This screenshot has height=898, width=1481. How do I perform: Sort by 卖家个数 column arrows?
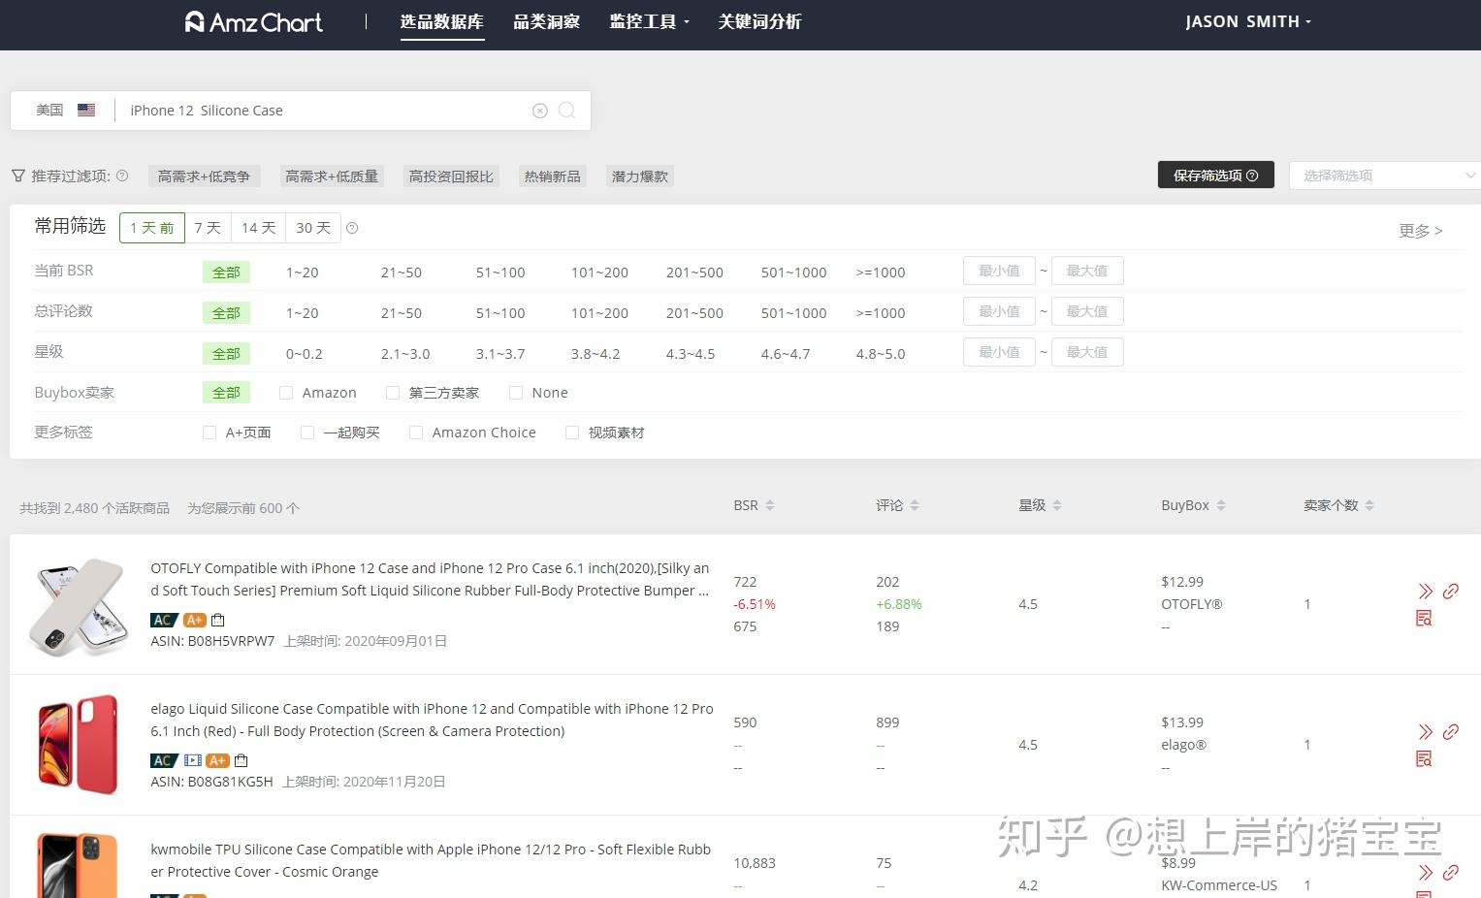[1369, 505]
